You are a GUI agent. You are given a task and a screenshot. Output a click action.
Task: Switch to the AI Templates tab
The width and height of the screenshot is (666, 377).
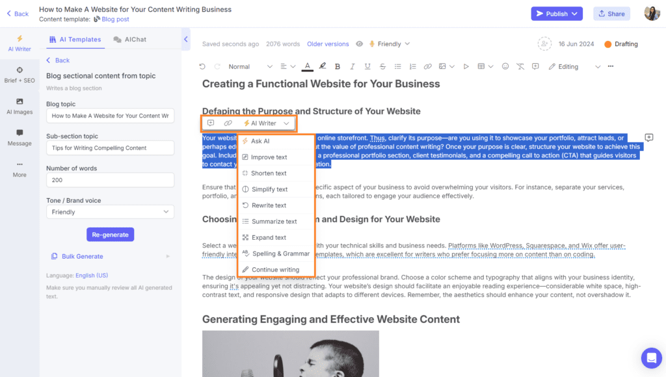coord(75,40)
